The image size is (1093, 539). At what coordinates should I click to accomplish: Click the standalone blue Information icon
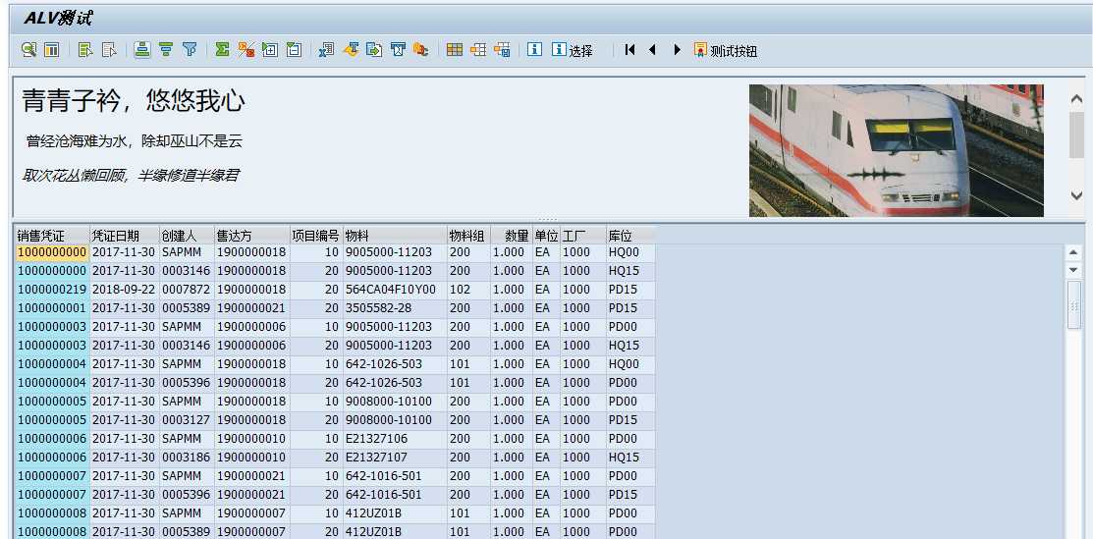coord(534,49)
